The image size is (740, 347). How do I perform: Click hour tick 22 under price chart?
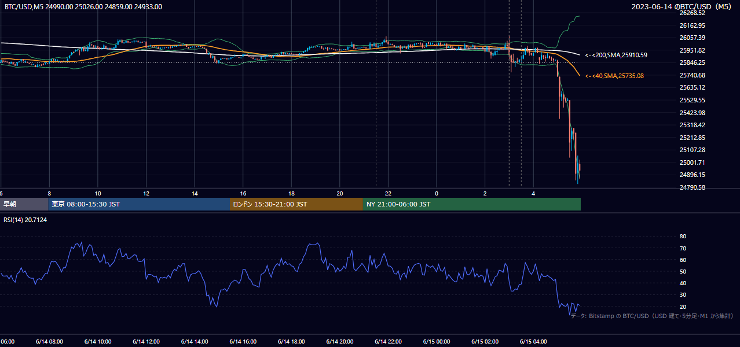tap(388, 194)
